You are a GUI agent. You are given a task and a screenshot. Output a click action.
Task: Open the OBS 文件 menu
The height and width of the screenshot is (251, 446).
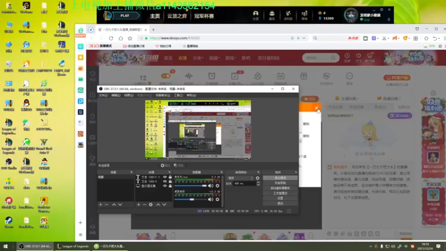103,95
